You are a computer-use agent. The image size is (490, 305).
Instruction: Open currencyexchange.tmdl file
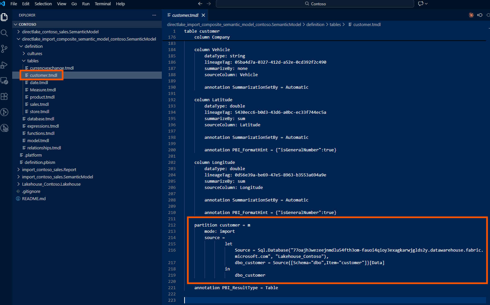click(87, 68)
